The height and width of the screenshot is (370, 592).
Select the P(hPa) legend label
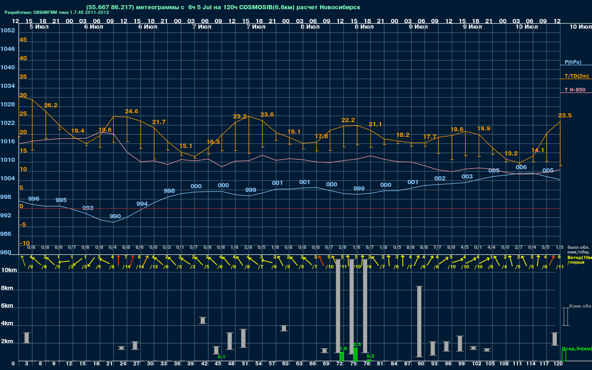coord(573,62)
